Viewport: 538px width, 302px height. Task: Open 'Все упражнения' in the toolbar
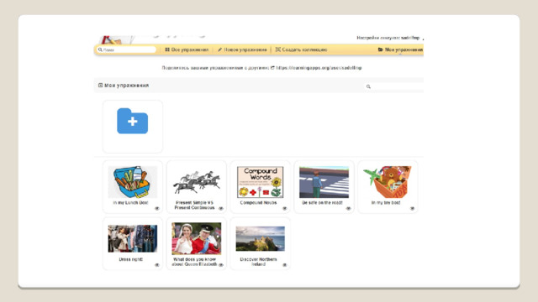pos(187,49)
